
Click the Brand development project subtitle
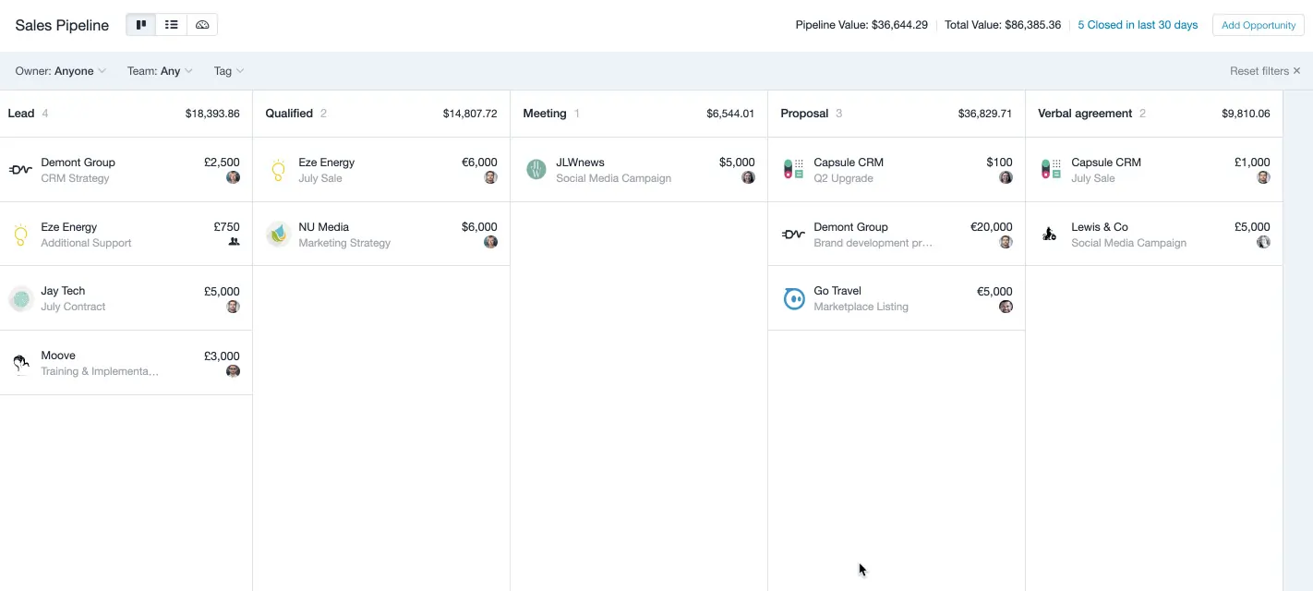873,243
